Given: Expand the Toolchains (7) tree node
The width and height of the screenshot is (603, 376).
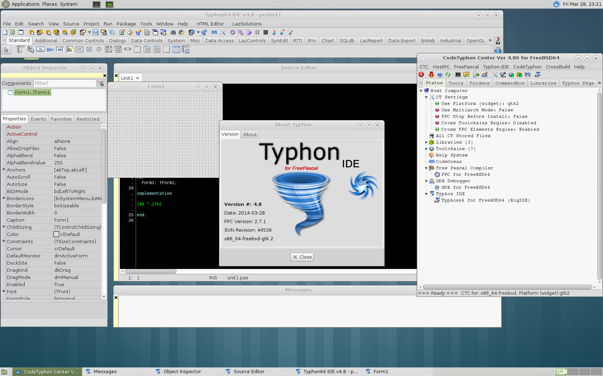Looking at the screenshot, I should (426, 149).
